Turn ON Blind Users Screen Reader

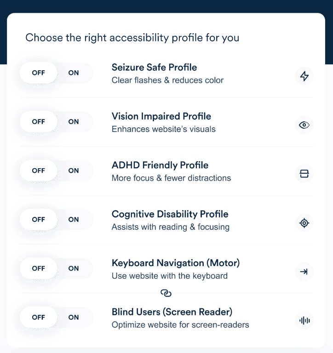74,317
